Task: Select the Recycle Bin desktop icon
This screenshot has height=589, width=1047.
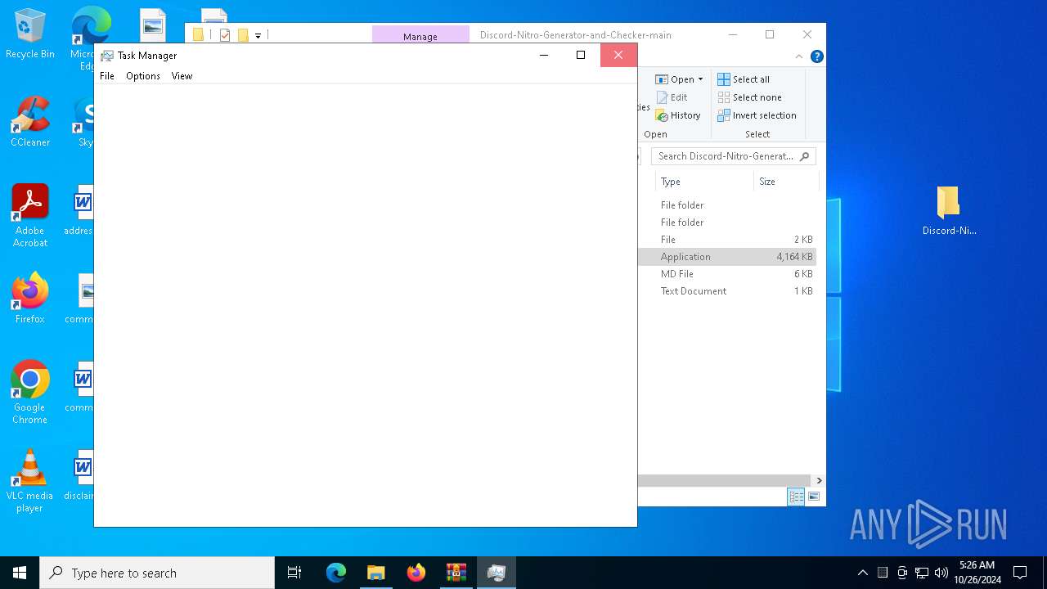Action: [30, 34]
